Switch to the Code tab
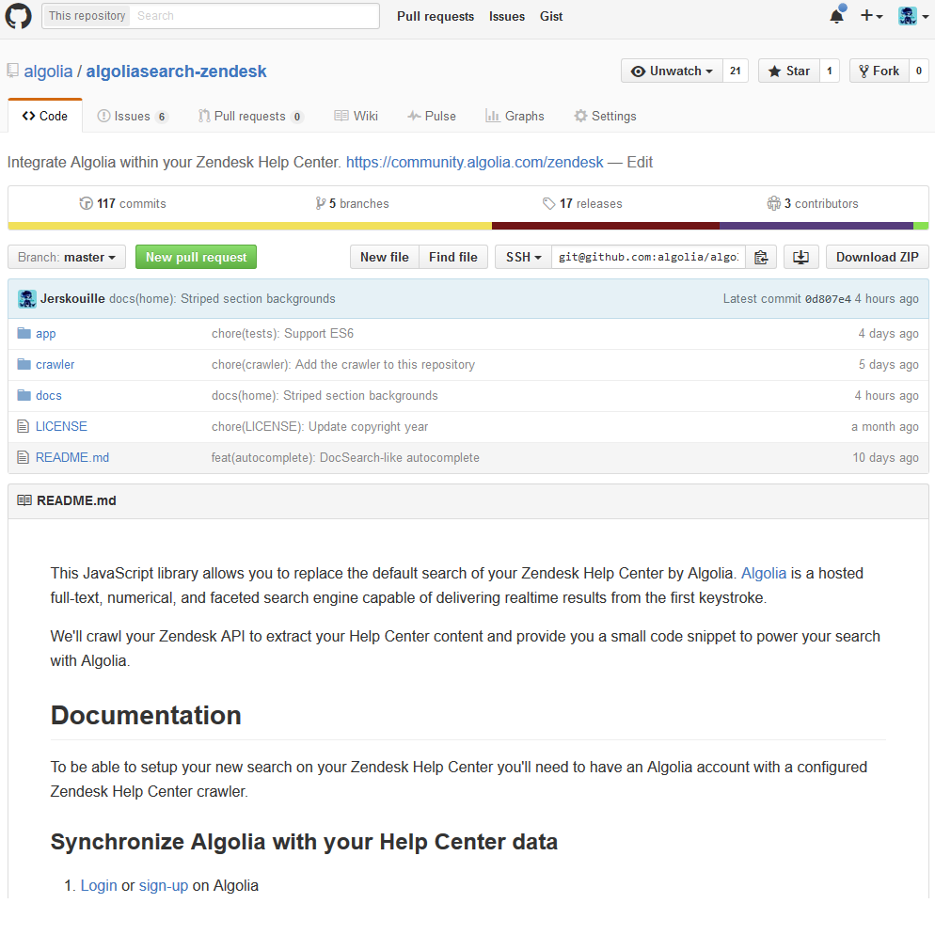 [45, 117]
